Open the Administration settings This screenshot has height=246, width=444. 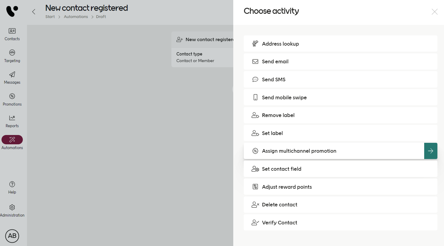12,210
